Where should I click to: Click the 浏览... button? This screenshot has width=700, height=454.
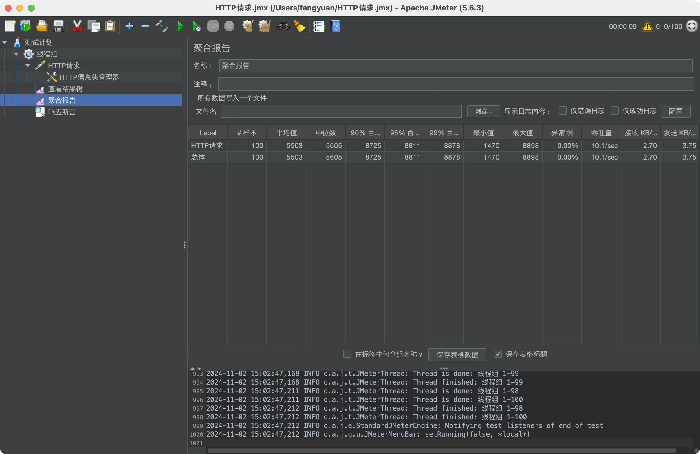(483, 111)
